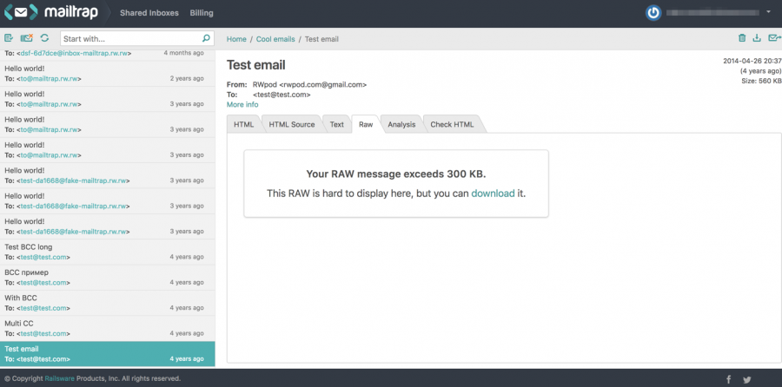Open Railsware link in footer
This screenshot has width=782, height=387.
click(x=59, y=378)
